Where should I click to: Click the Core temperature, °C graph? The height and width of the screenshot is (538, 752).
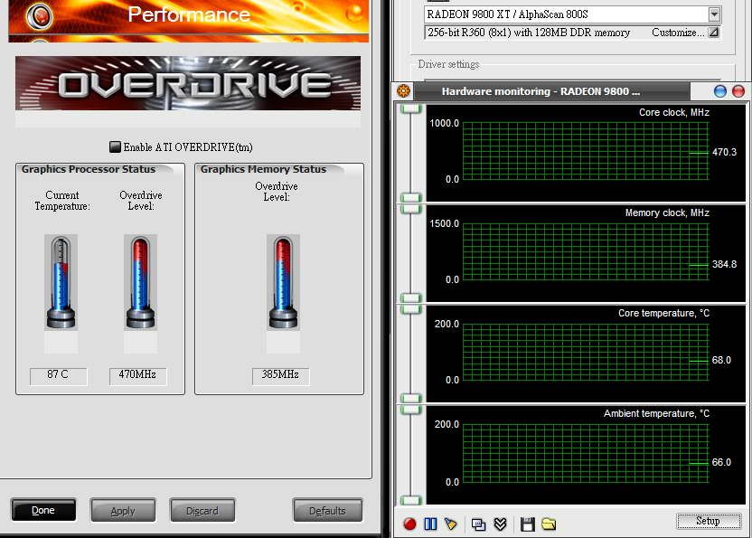click(586, 354)
